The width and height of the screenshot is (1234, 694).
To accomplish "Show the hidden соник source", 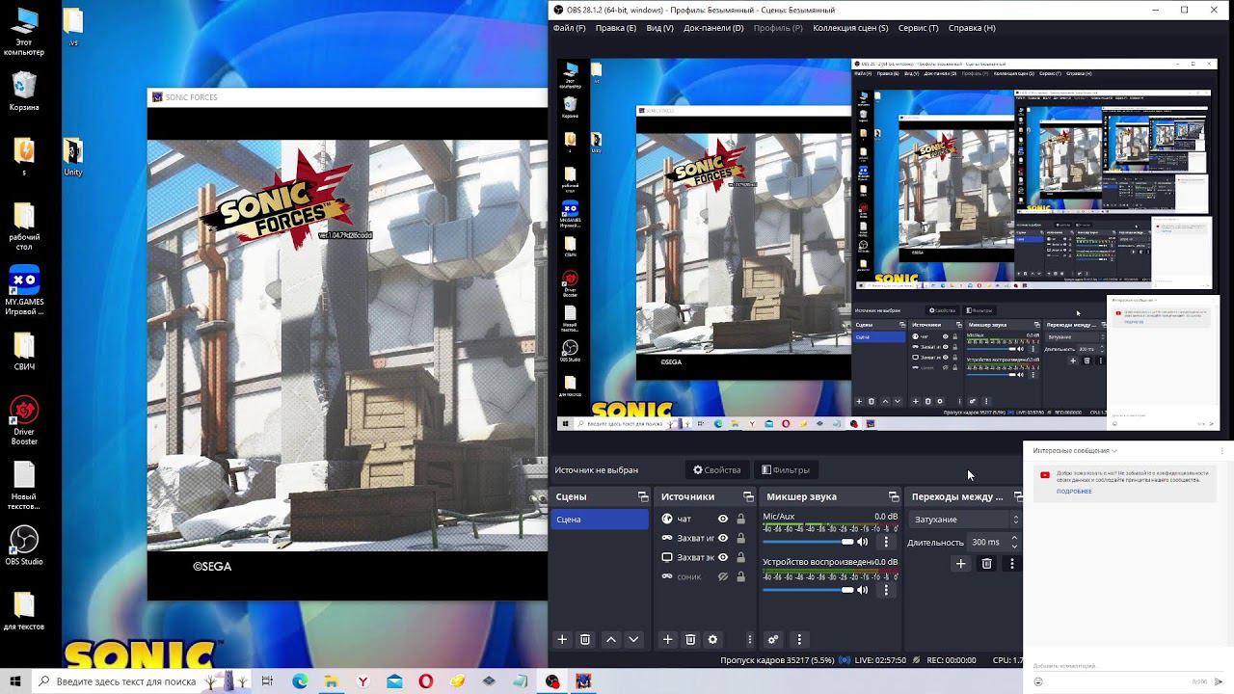I will (x=722, y=576).
